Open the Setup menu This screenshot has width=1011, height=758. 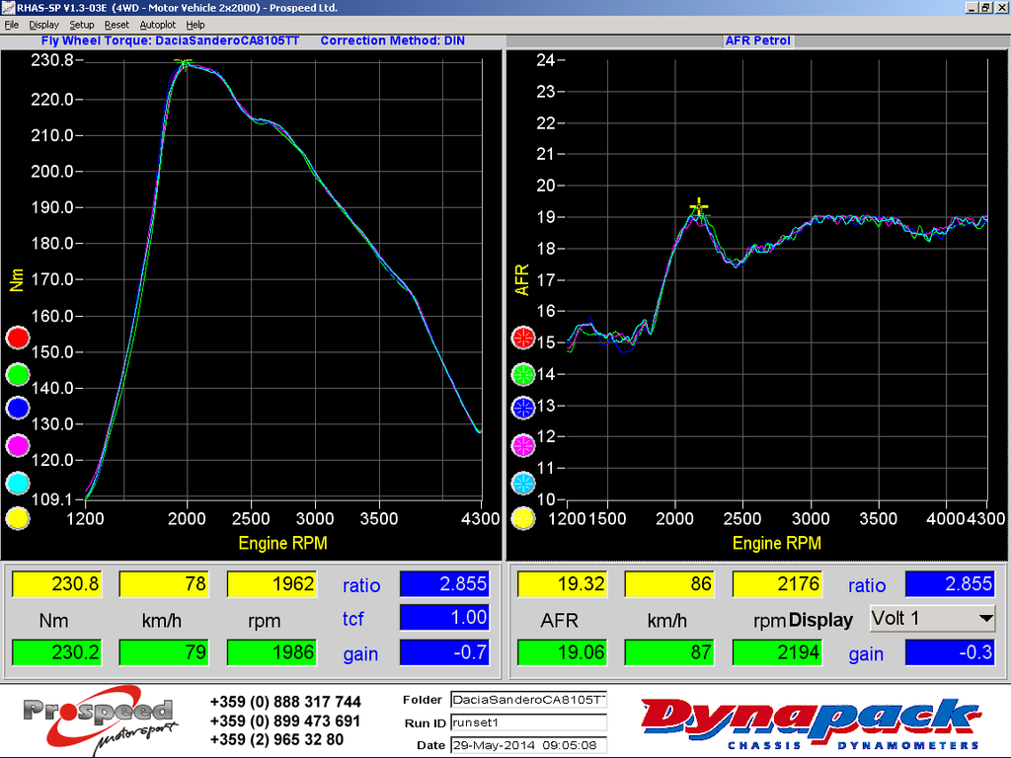pos(82,25)
